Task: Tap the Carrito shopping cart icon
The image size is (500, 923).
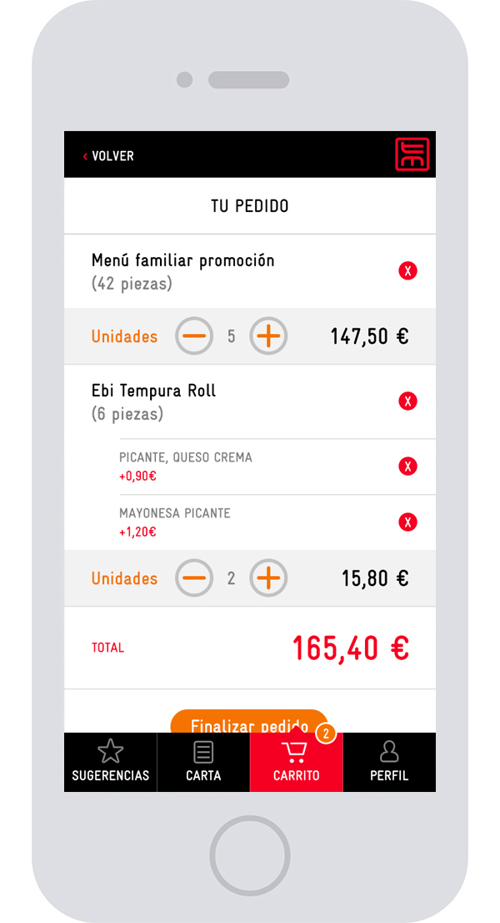Action: tap(296, 751)
